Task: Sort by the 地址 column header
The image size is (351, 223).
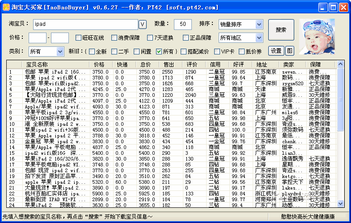Action: (266, 65)
